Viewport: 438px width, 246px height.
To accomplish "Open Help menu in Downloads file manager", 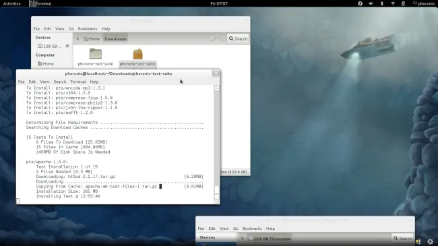I will coord(106,29).
